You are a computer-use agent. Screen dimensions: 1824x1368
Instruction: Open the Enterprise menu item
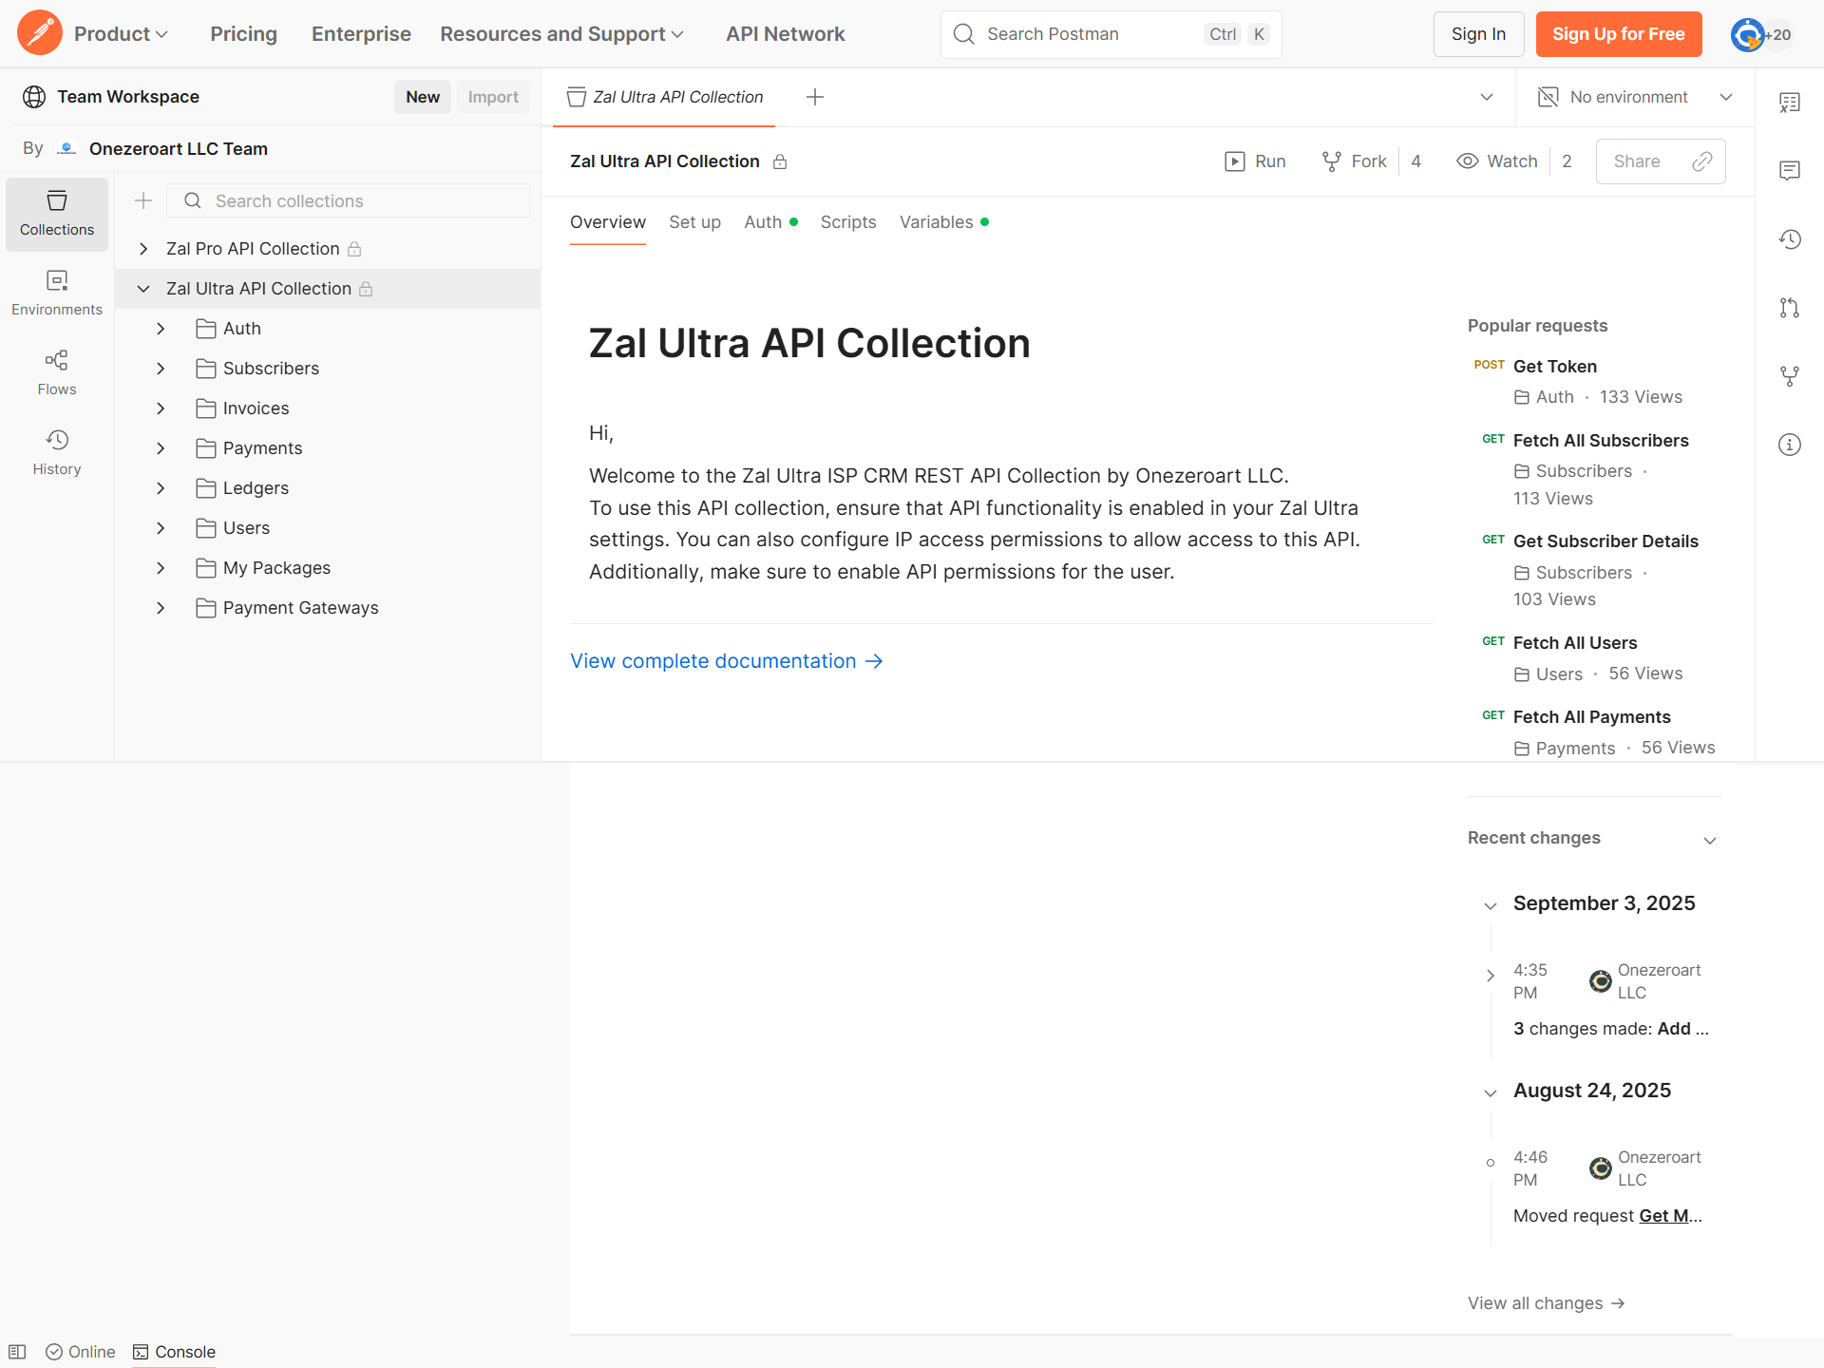[x=361, y=34]
